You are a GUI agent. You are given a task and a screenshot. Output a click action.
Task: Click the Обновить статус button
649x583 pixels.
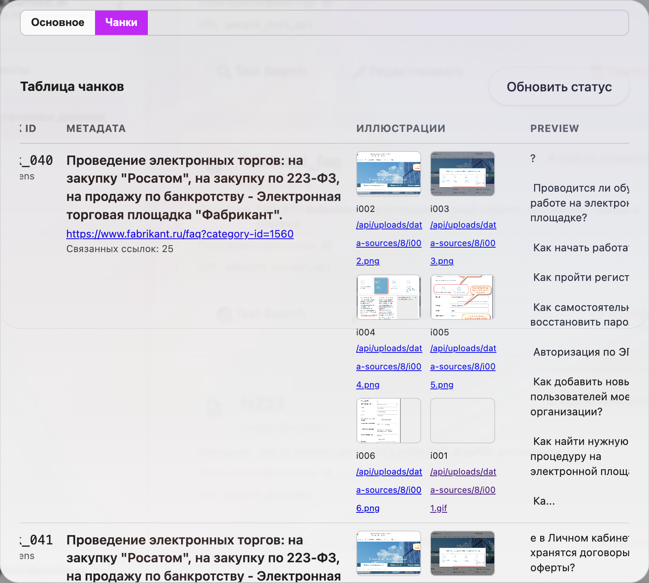click(559, 87)
